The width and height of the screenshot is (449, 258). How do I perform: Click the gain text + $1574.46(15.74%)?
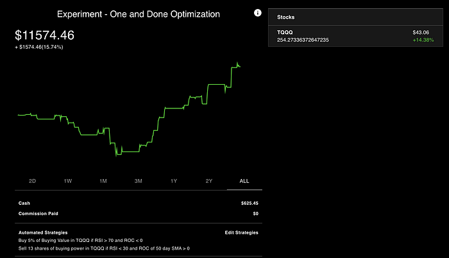pos(39,47)
